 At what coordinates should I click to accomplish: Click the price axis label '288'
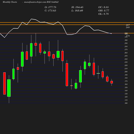point(126,46)
